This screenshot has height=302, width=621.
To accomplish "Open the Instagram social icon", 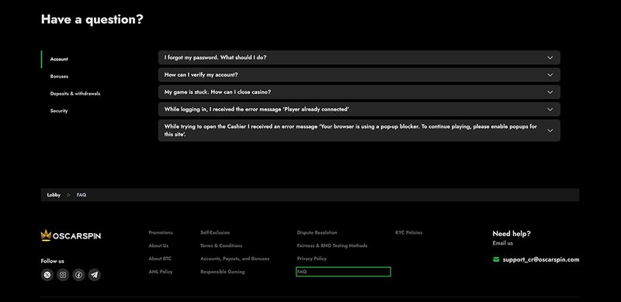I will 63,275.
